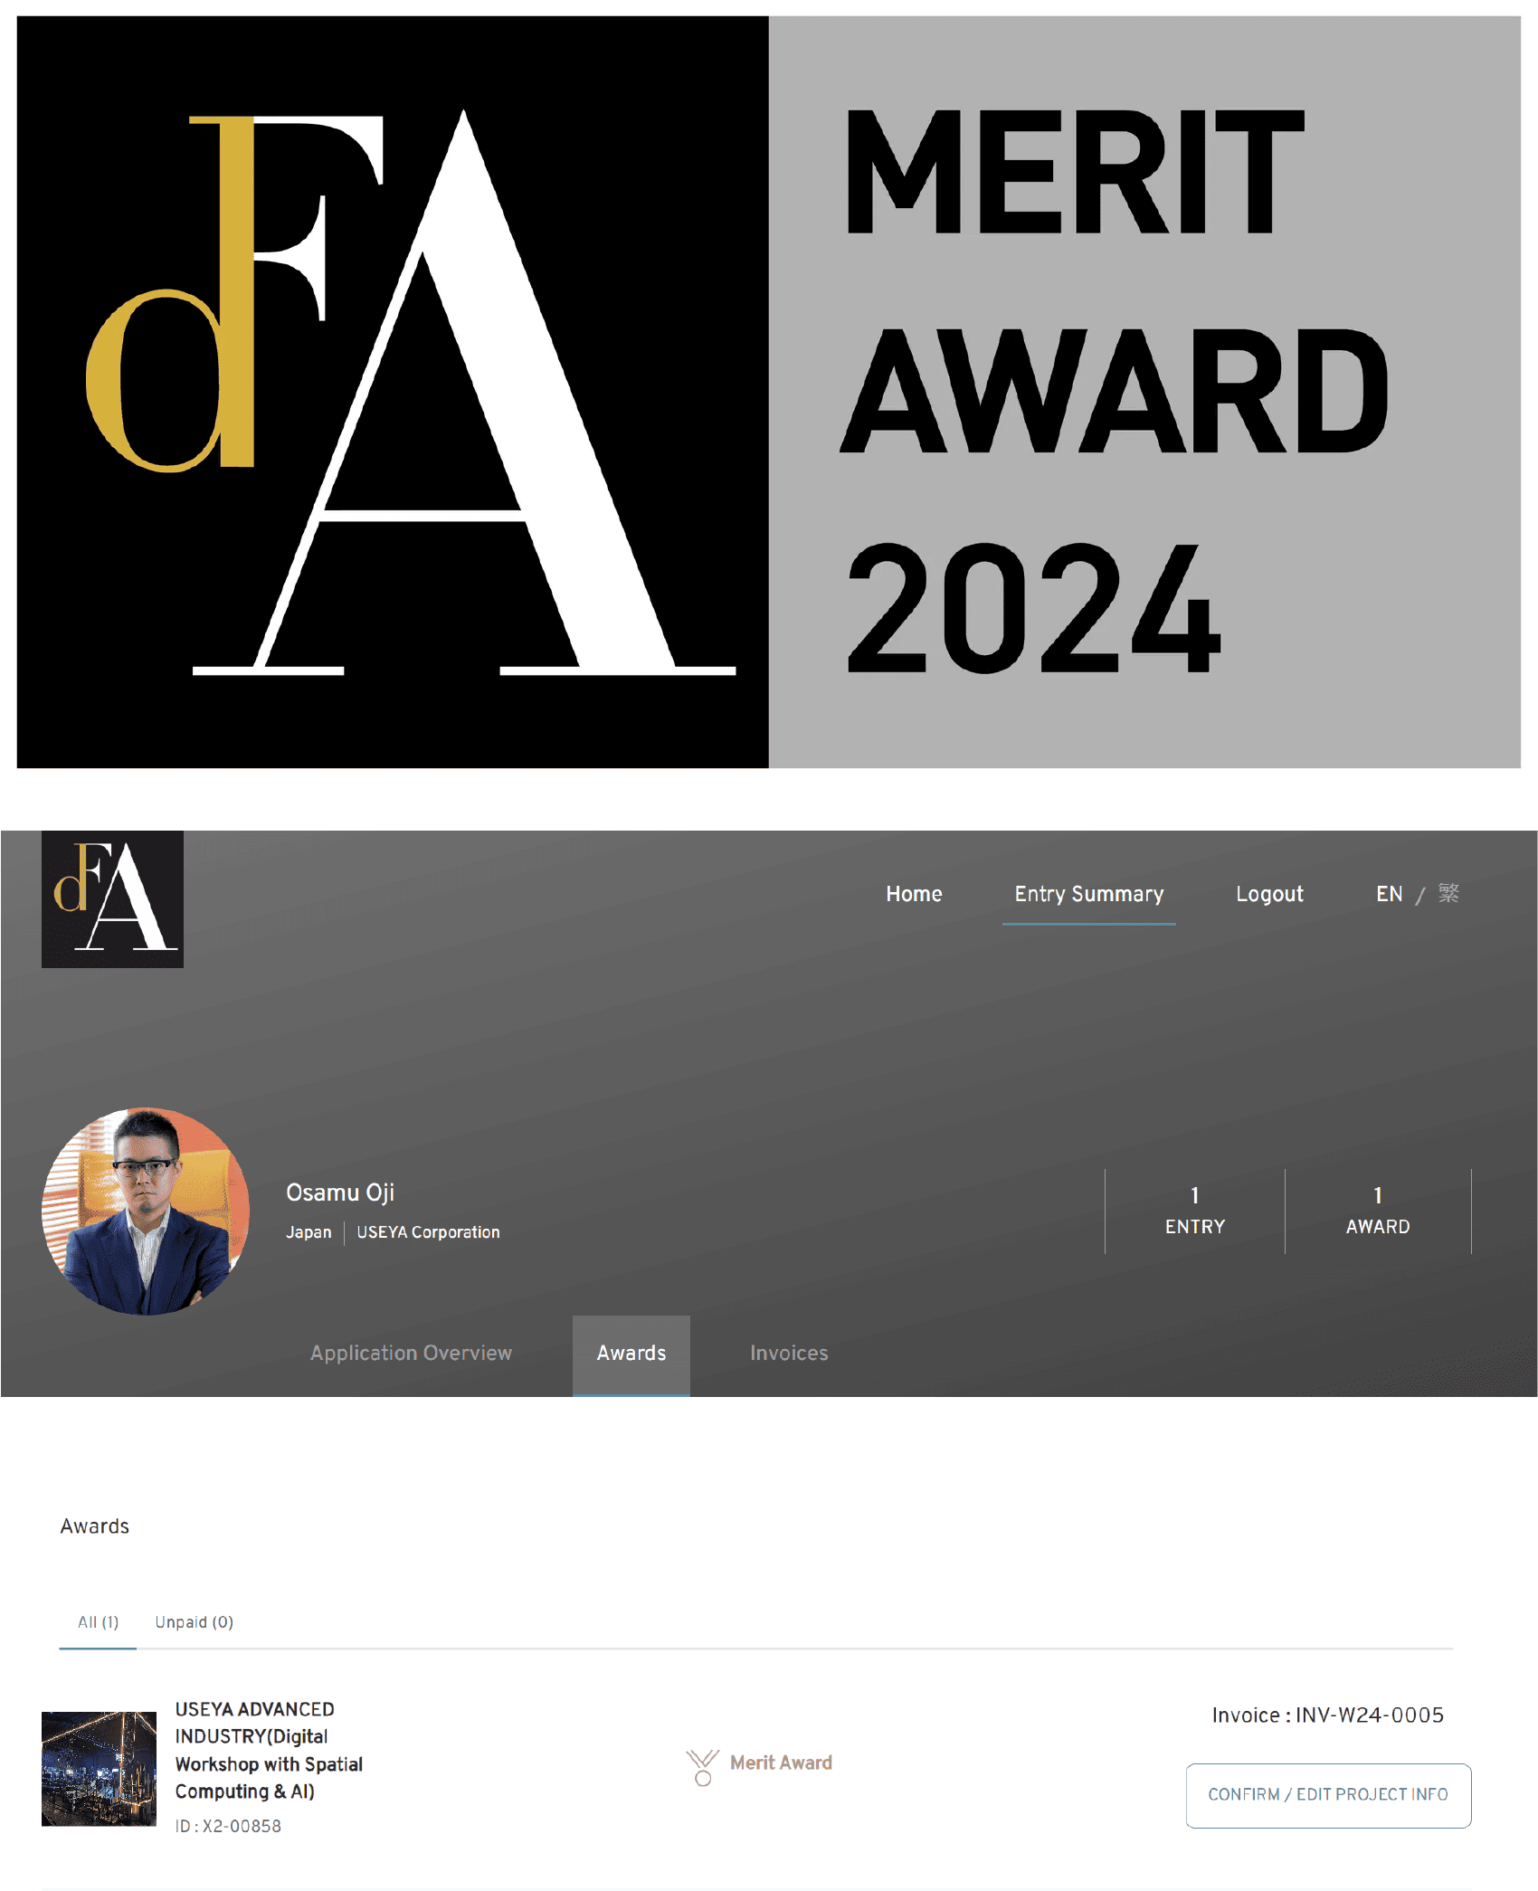Switch language to Traditional Chinese
Screen dimensions: 1538x1891
(x=1448, y=894)
